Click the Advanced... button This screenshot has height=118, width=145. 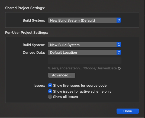coord(62,75)
